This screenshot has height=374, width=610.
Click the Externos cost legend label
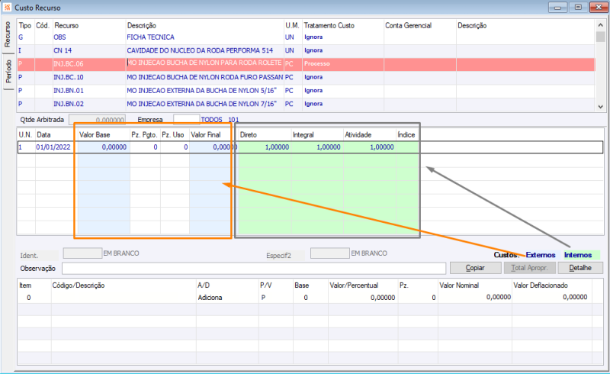[541, 255]
